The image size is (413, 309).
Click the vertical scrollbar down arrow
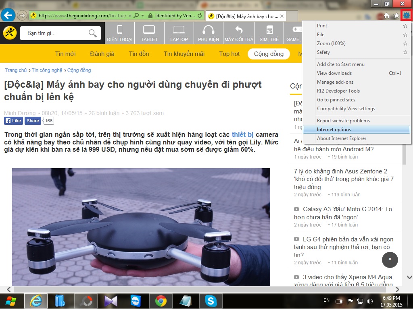[409, 277]
